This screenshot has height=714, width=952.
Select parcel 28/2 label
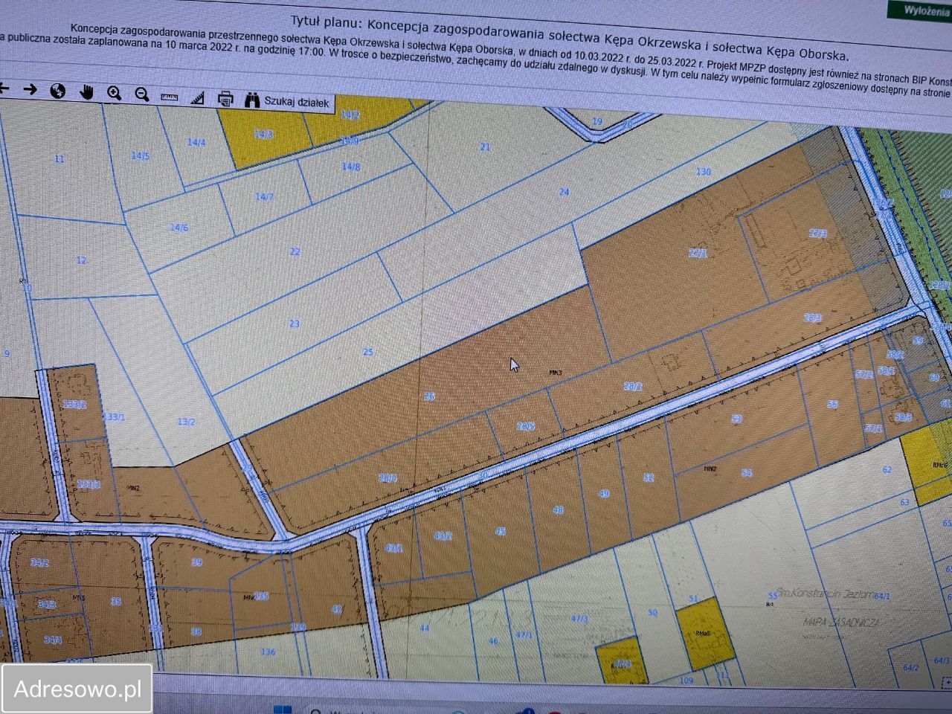(x=632, y=386)
